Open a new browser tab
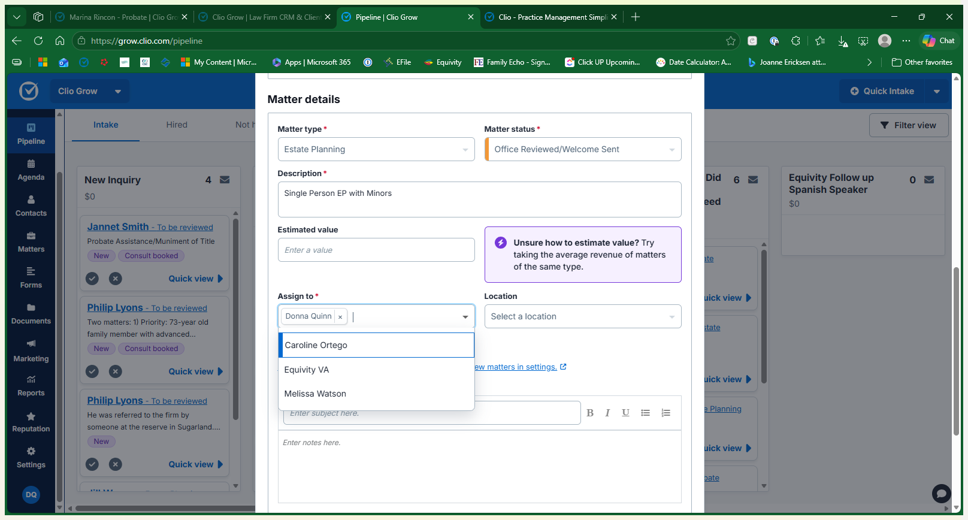Viewport: 968px width, 520px height. click(636, 17)
